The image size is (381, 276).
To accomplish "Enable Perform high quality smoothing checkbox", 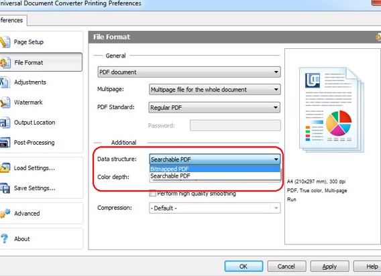I will pyautogui.click(x=152, y=194).
